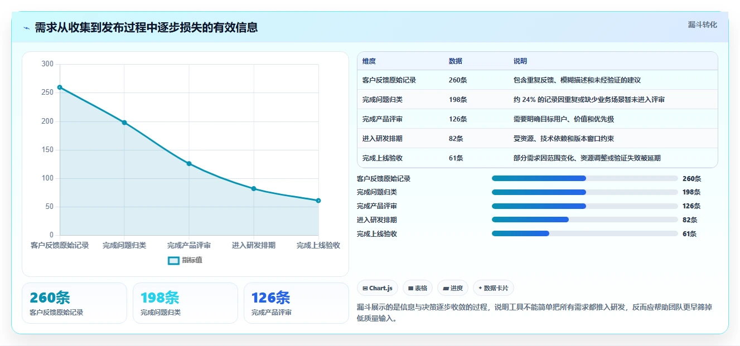Click the progress list value 82条

[690, 220]
